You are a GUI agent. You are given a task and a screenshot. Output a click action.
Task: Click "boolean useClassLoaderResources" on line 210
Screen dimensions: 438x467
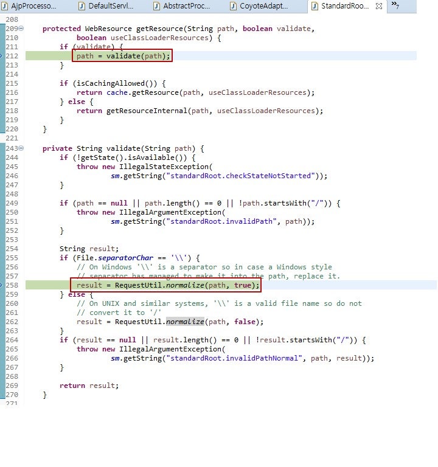click(x=142, y=38)
